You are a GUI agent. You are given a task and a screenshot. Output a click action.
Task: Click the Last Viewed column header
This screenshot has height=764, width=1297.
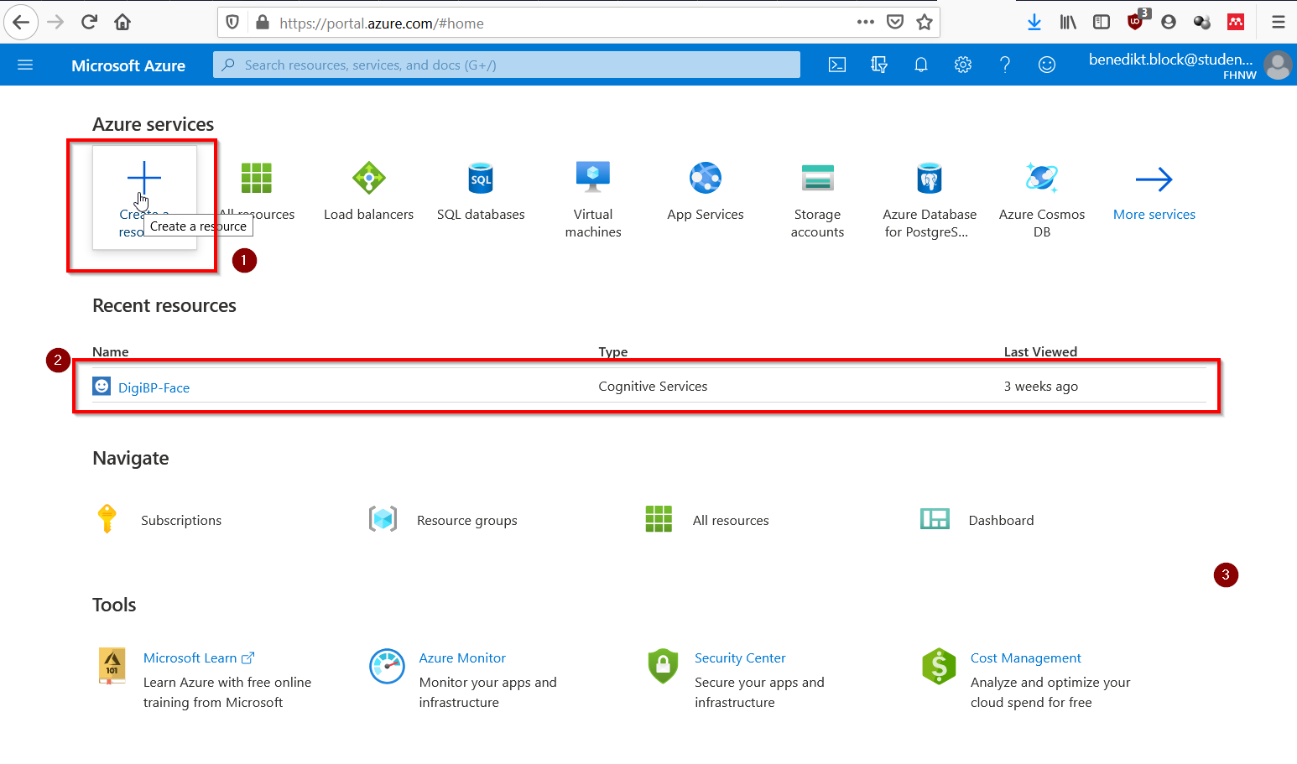[1040, 351]
